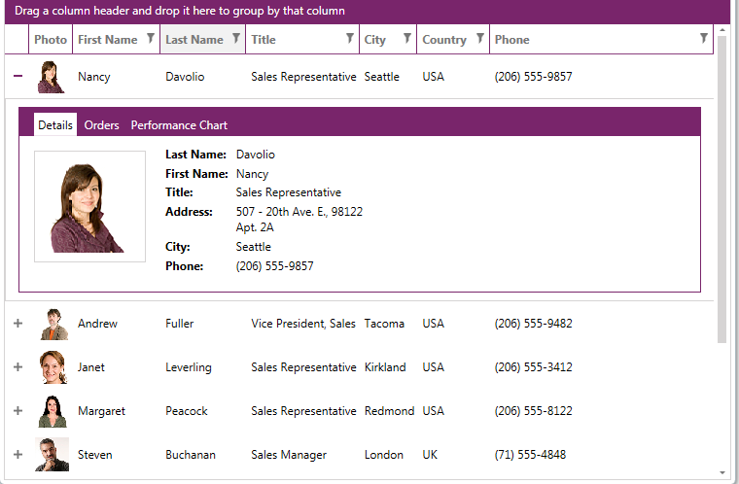Click Janet Leverling's photo thumbnail
Viewport: 739px width, 484px height.
53,367
